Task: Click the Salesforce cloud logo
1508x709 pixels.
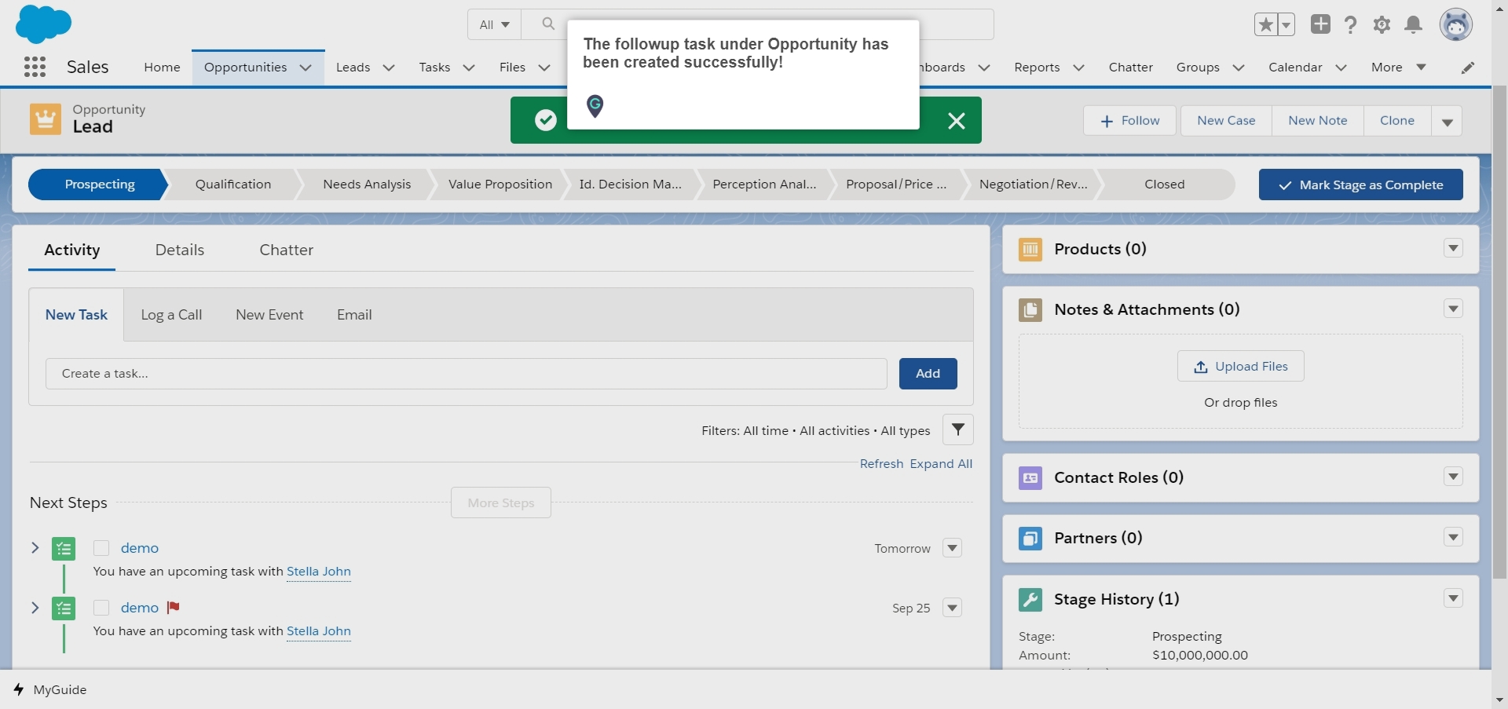Action: pos(43,24)
